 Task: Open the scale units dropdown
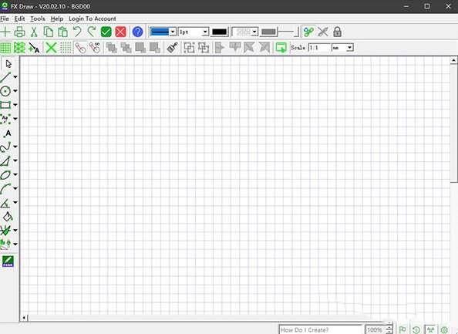click(349, 47)
